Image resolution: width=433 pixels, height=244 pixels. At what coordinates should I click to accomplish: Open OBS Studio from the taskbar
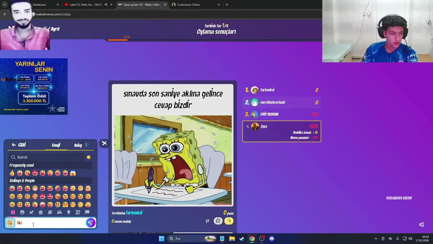pos(262,239)
